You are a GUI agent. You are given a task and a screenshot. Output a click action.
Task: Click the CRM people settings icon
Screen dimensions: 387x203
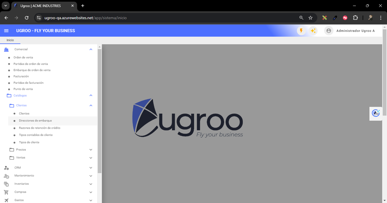(6, 168)
